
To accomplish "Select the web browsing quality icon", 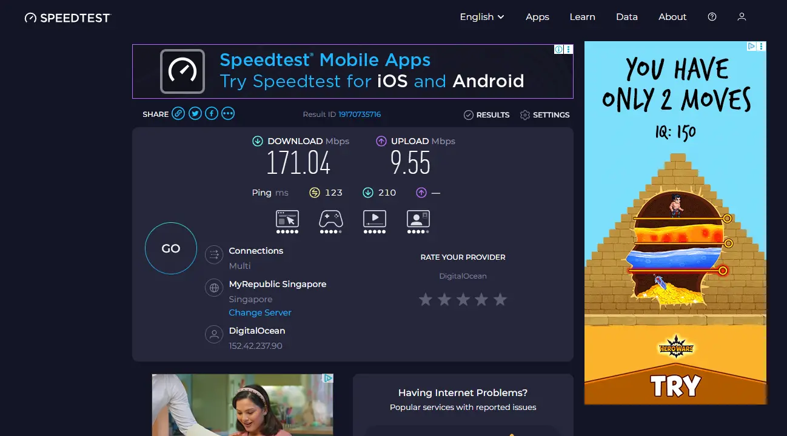I will coord(287,222).
